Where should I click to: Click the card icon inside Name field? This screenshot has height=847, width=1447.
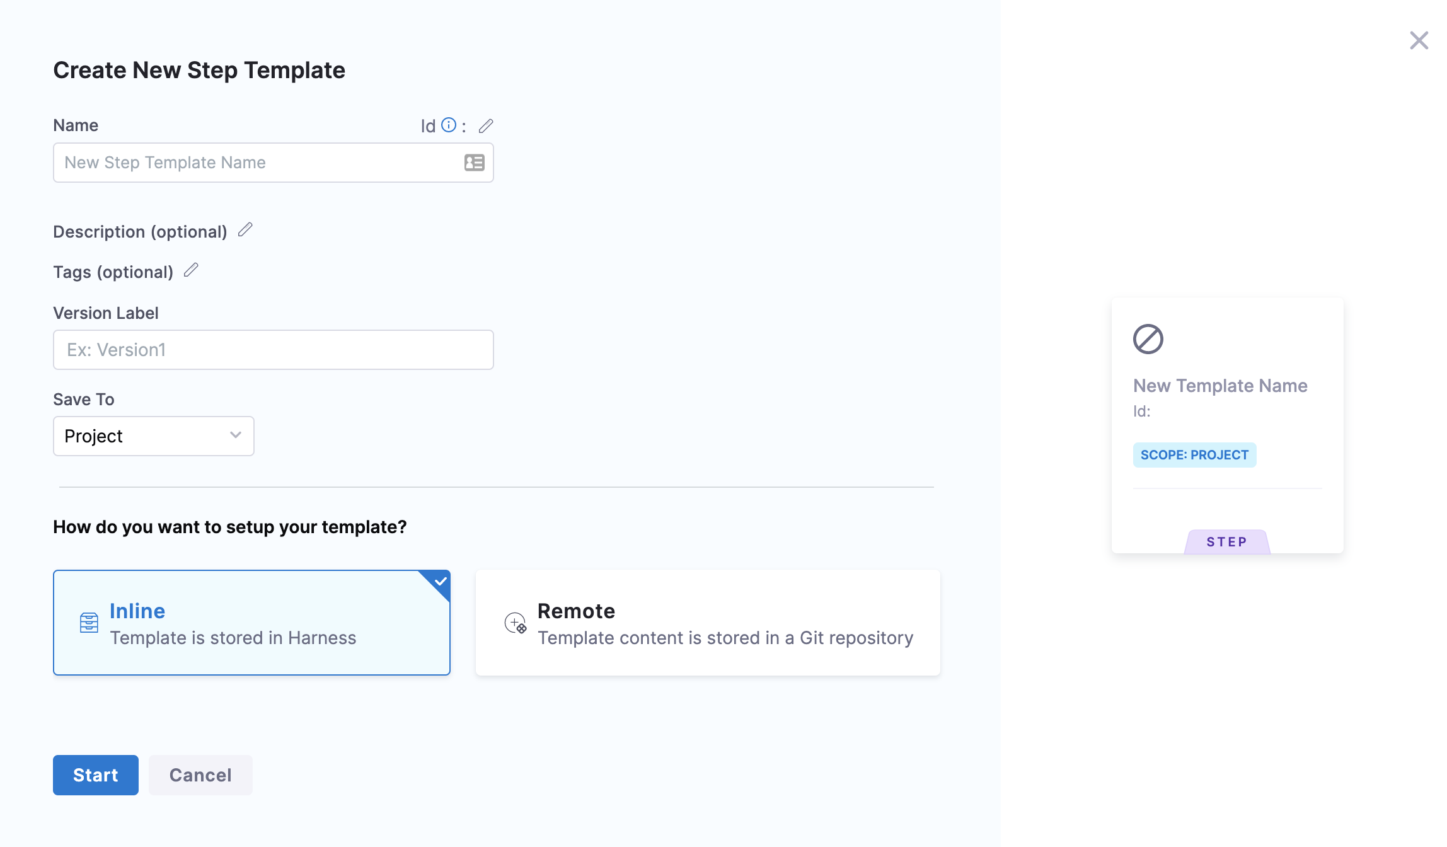tap(474, 163)
